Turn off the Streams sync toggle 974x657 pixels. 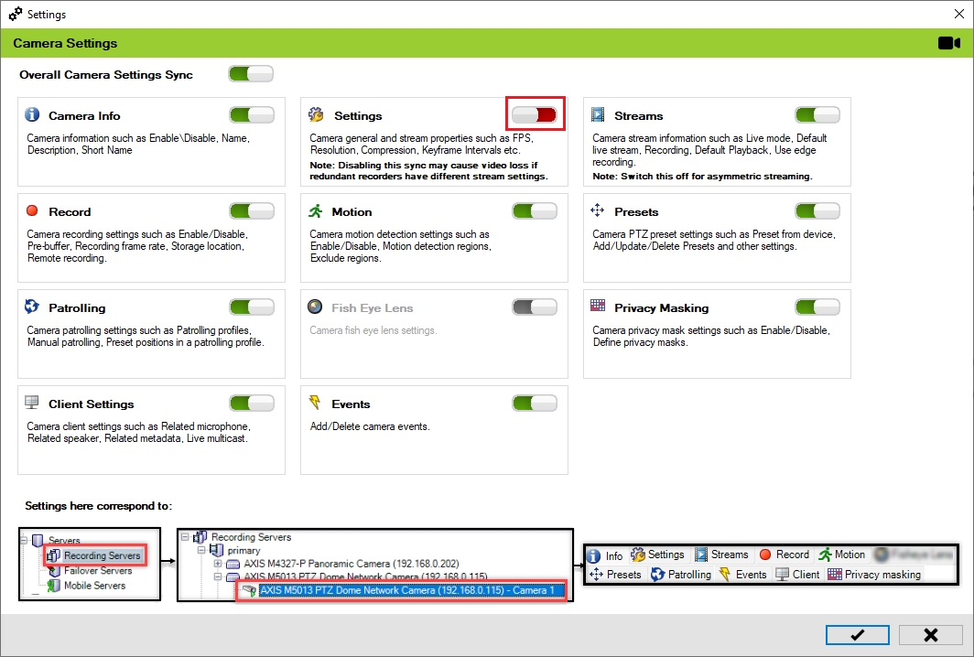(817, 114)
